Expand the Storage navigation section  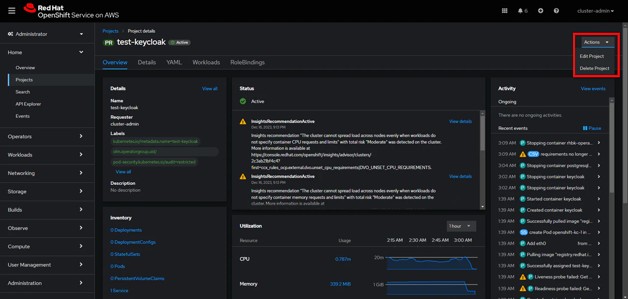(x=47, y=191)
